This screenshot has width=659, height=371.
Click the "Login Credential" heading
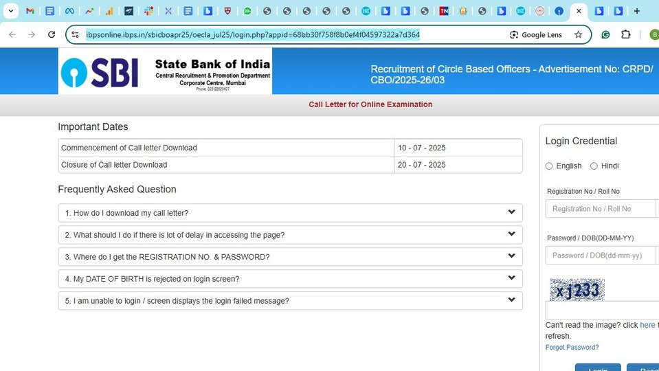coord(581,141)
